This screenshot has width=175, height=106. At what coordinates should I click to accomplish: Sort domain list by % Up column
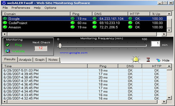click(158, 14)
